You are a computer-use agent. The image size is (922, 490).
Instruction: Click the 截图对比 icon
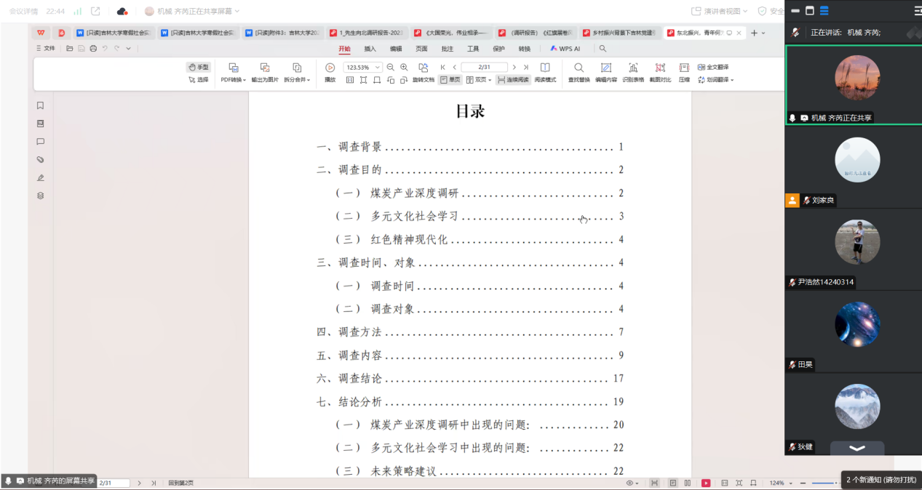660,68
